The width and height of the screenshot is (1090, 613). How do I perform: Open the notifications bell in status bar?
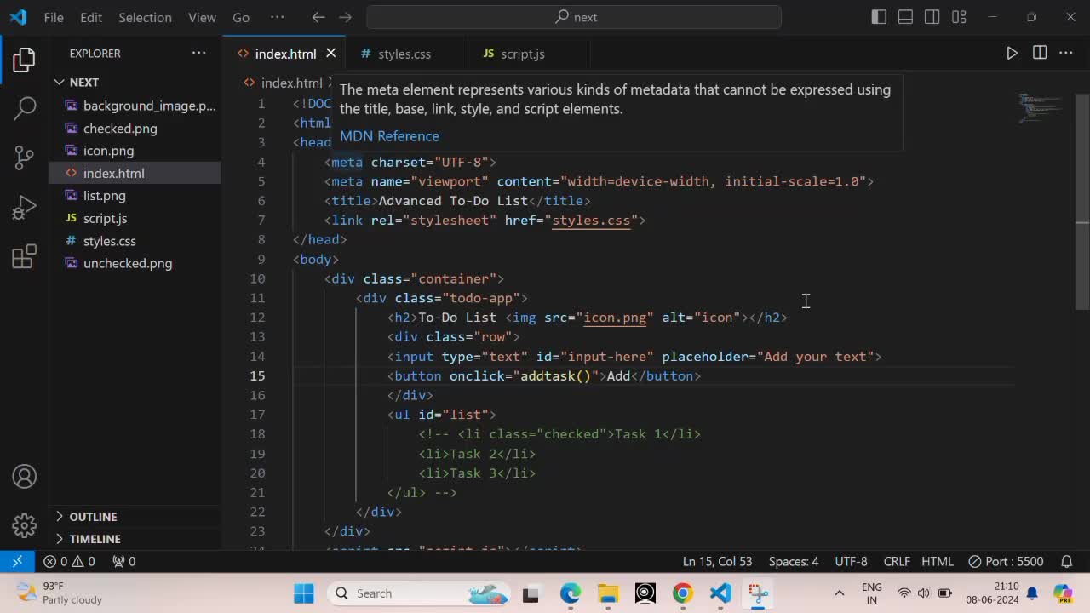tap(1066, 561)
